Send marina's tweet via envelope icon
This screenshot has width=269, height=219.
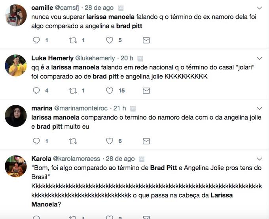coord(146,141)
